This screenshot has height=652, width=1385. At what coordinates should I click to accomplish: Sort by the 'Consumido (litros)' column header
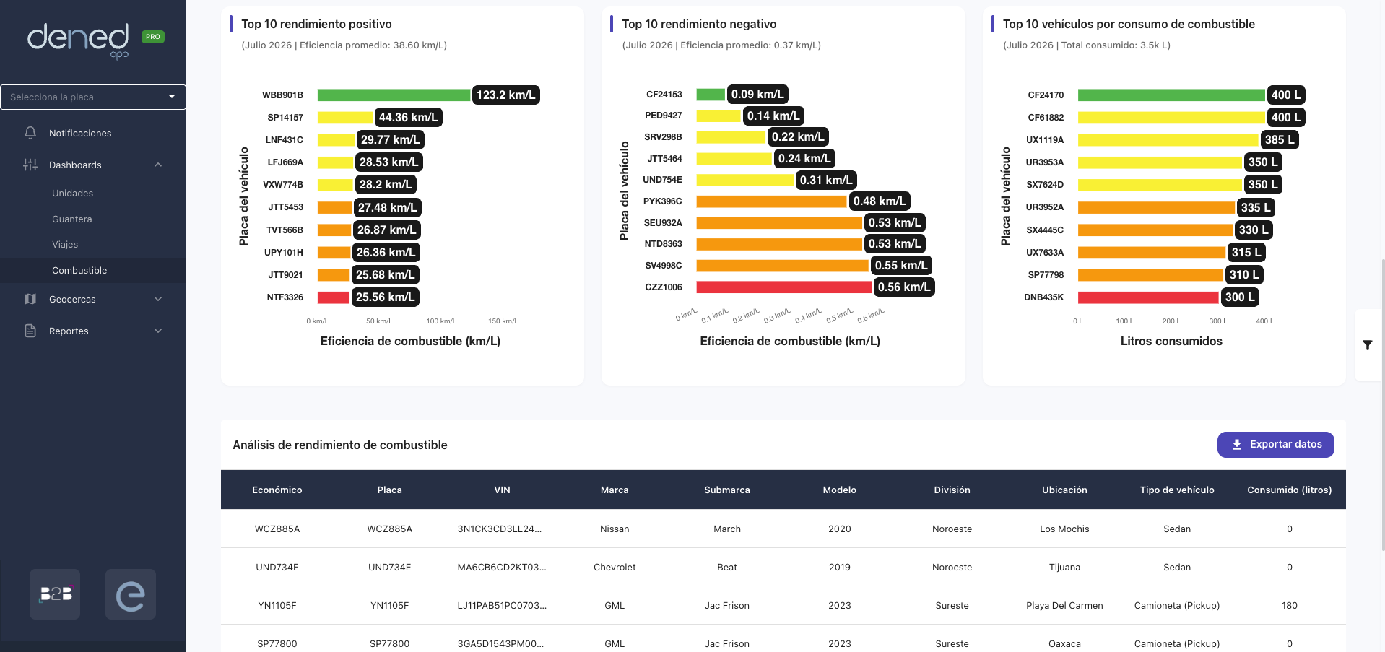pyautogui.click(x=1289, y=490)
